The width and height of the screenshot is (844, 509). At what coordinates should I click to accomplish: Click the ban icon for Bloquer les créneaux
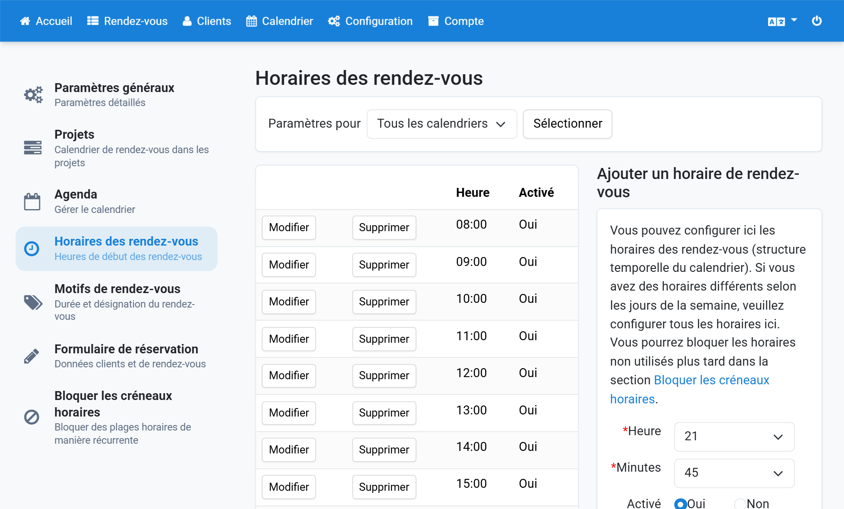pyautogui.click(x=31, y=417)
